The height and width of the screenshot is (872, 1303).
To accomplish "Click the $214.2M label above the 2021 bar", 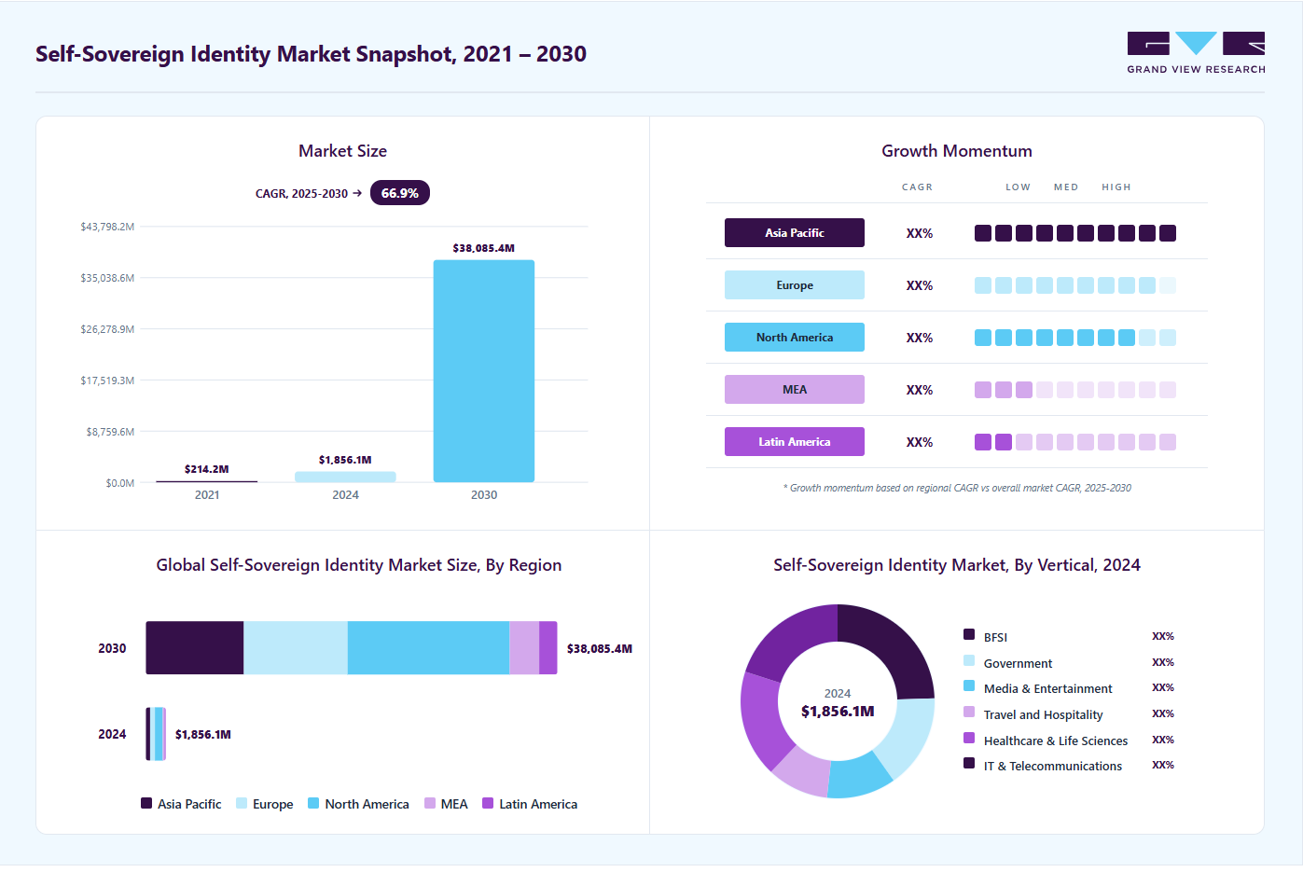I will (x=207, y=469).
